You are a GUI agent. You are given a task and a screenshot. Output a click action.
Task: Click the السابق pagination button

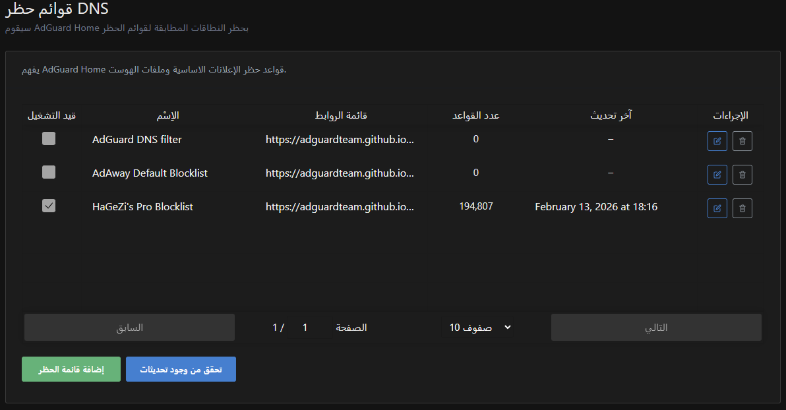[129, 326]
